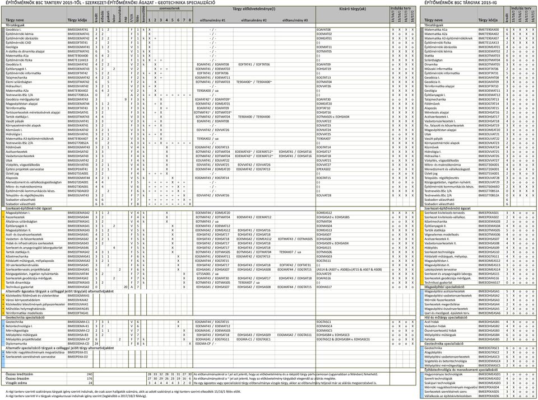Click subject code BMEGT55A001 in left table
The width and height of the screenshot is (538, 400).
[x=78, y=173]
